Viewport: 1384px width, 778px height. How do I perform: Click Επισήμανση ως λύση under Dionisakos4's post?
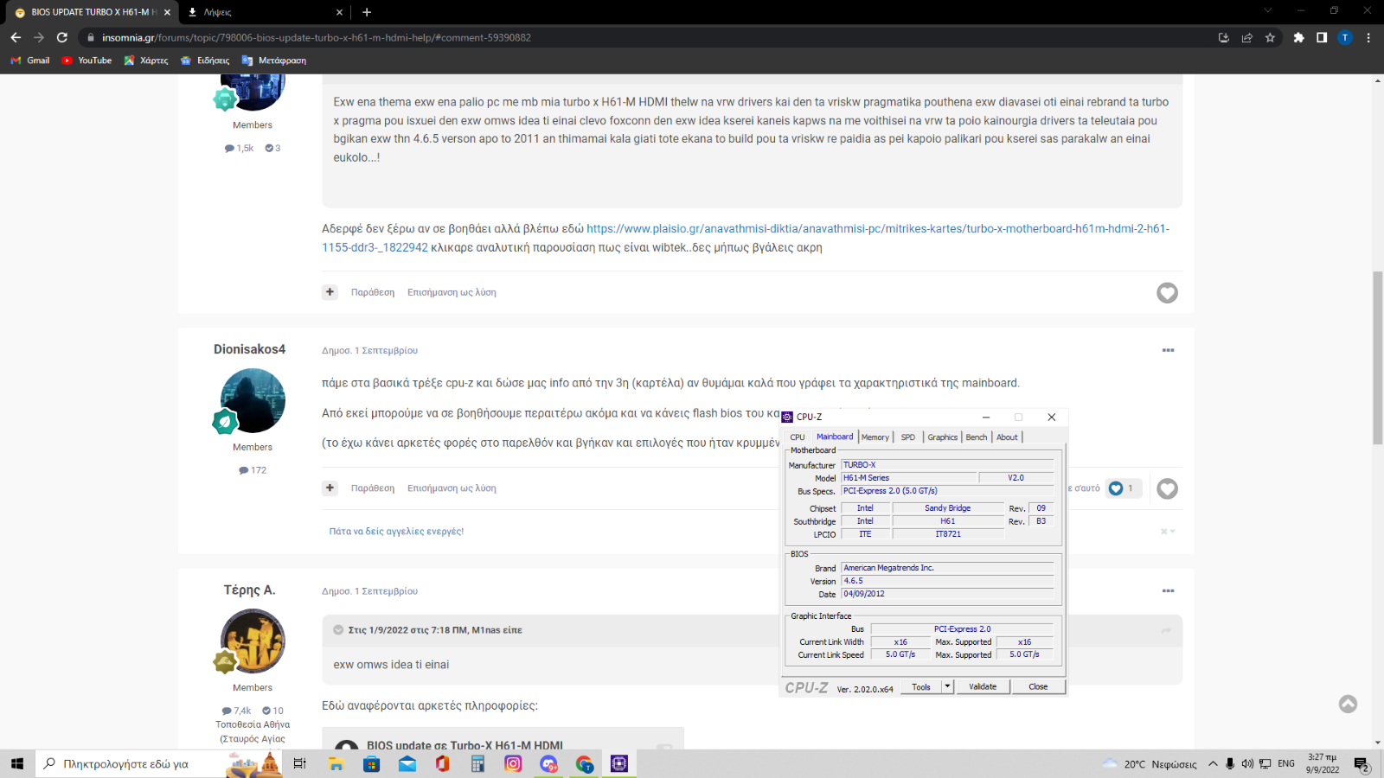click(x=452, y=488)
